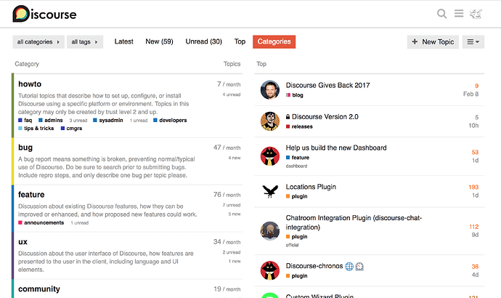Open the sysadmin subcategory link
501x298 pixels.
coord(110,120)
